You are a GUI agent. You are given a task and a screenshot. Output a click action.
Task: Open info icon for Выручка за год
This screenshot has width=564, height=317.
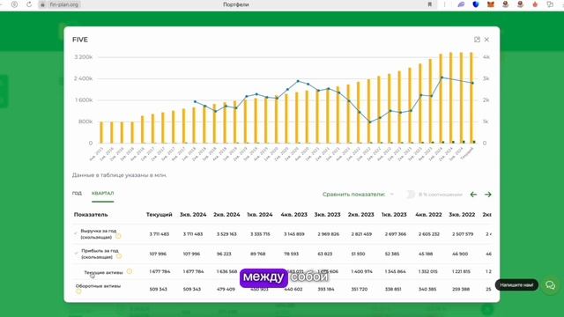118,236
